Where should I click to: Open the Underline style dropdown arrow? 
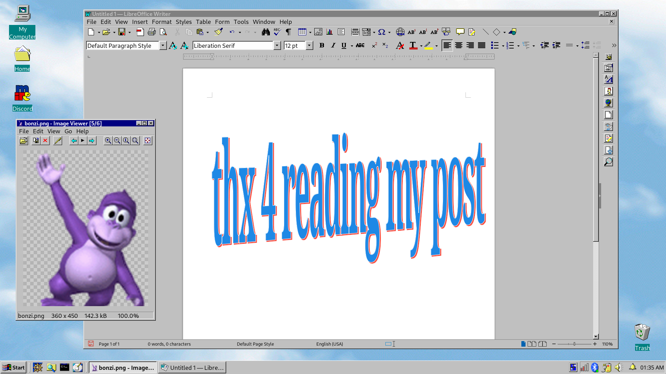click(351, 46)
